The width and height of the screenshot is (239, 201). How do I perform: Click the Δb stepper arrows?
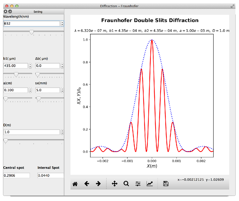62,66
